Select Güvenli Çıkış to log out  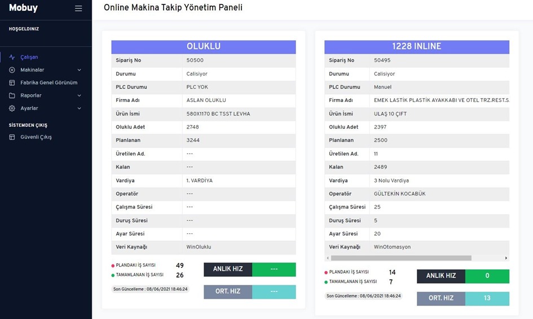coord(36,138)
